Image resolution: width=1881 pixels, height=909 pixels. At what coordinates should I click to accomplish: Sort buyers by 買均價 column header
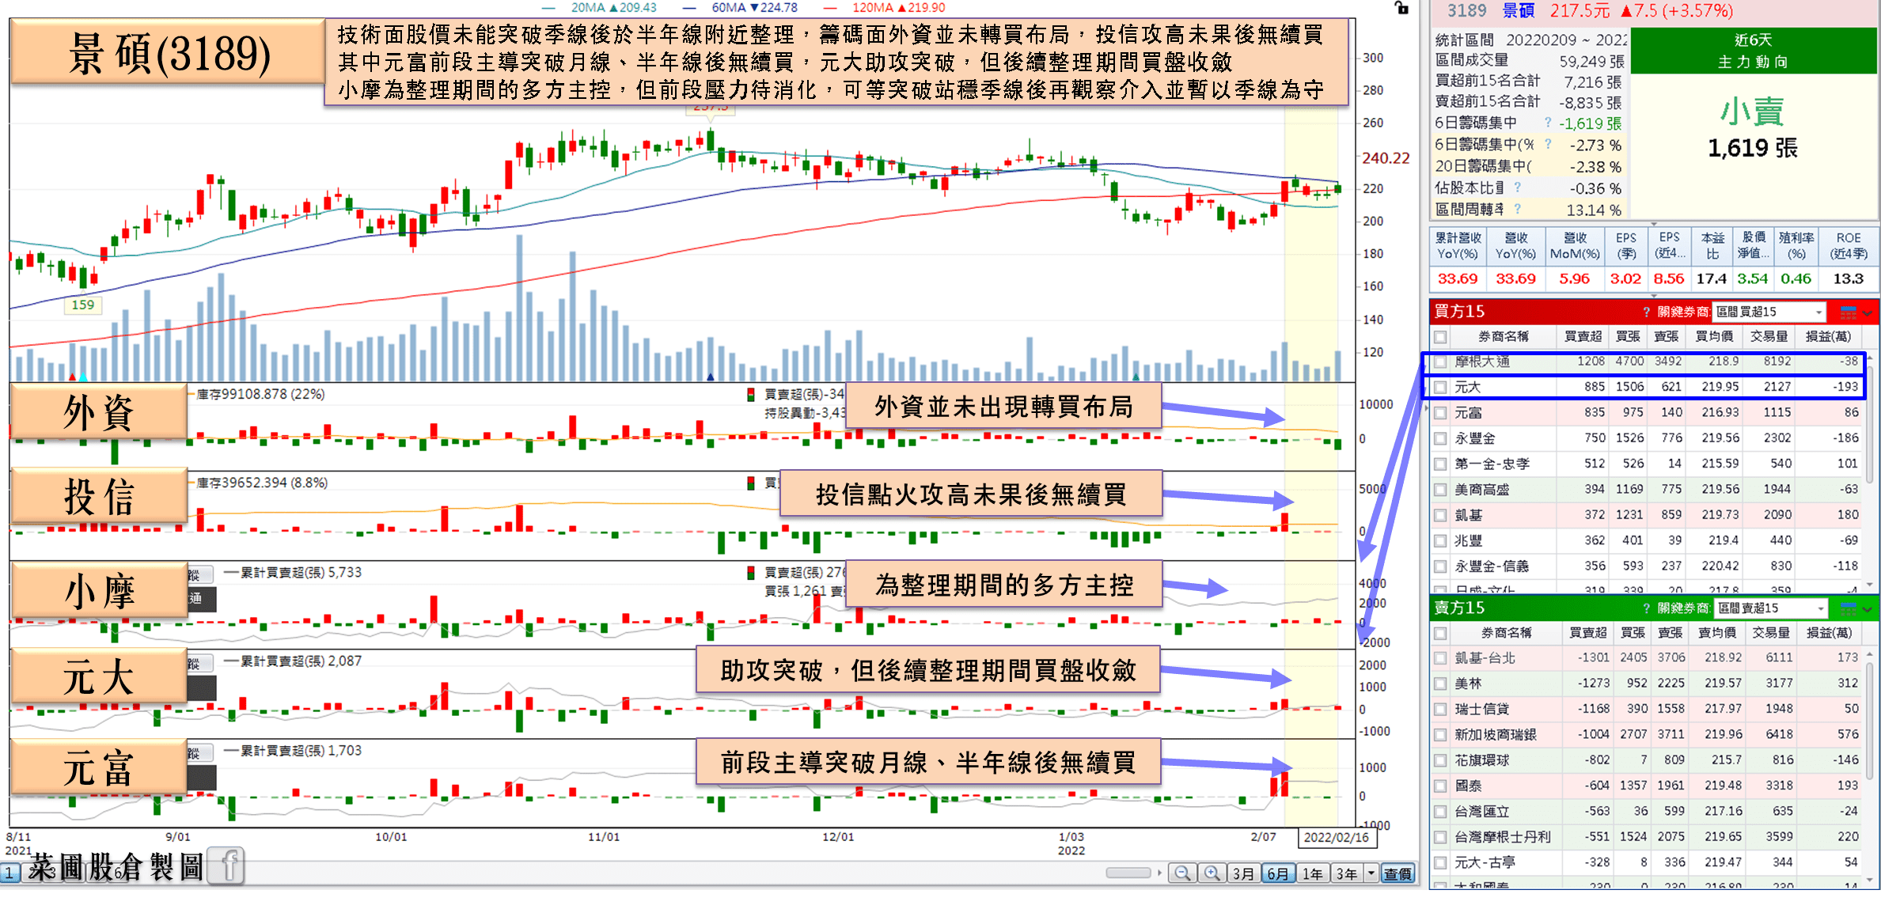click(x=1714, y=337)
